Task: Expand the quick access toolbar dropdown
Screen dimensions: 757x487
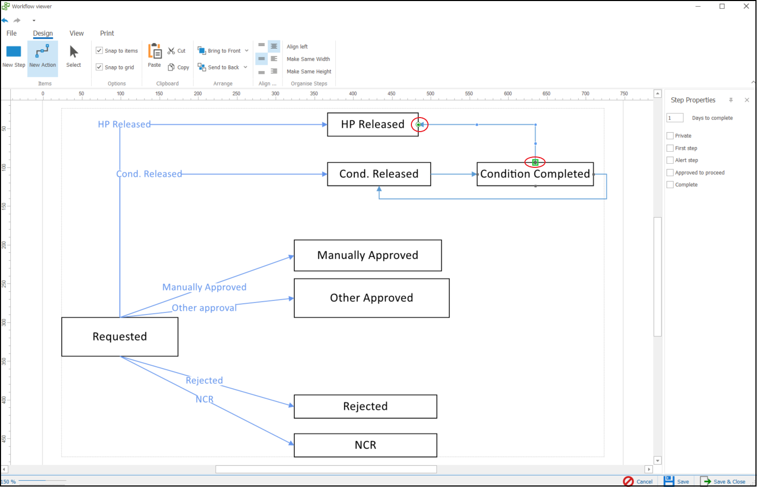Action: point(34,21)
